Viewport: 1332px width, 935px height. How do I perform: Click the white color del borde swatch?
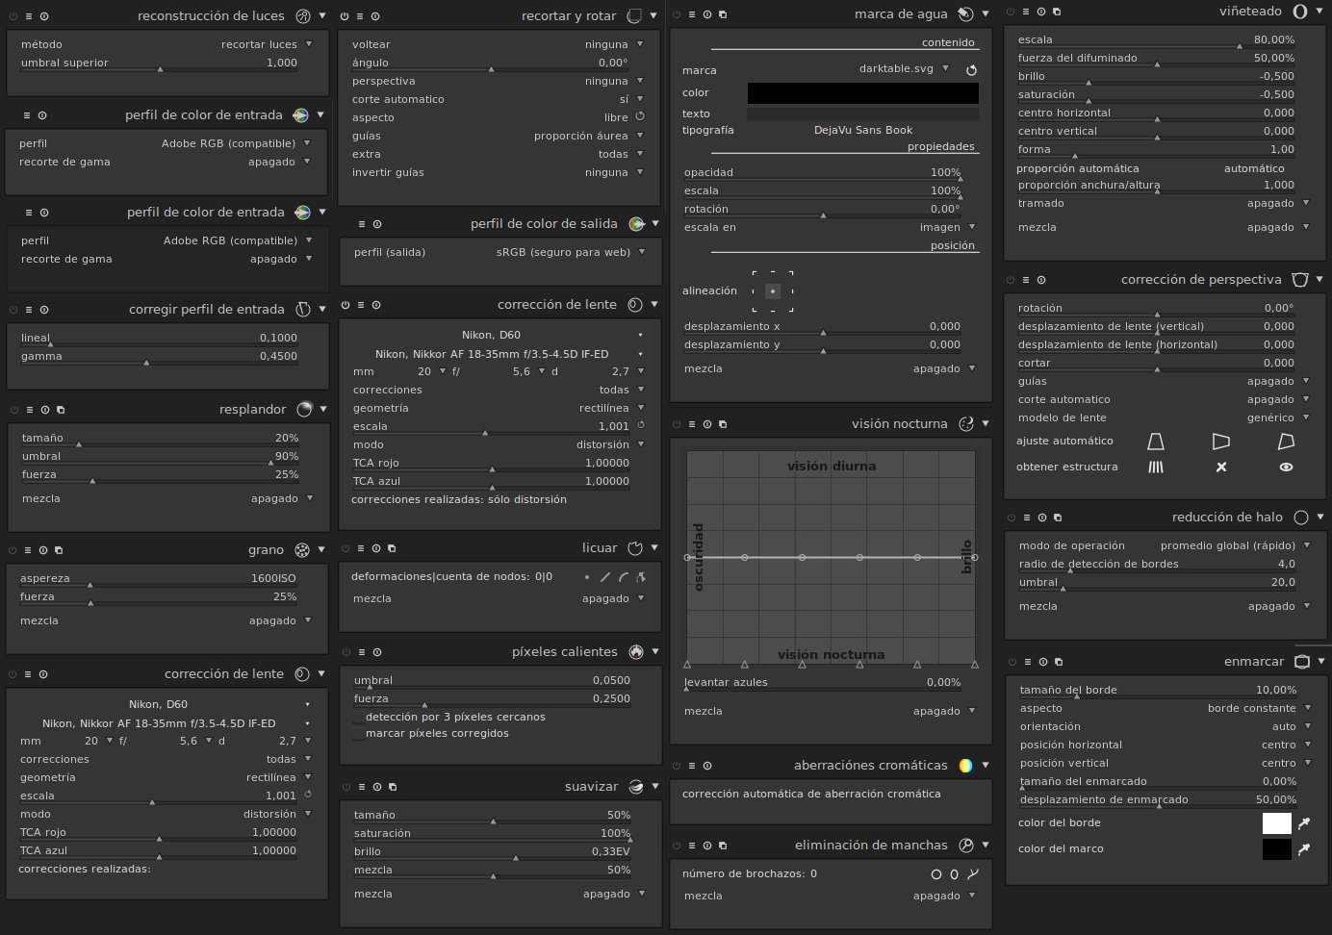point(1277,823)
